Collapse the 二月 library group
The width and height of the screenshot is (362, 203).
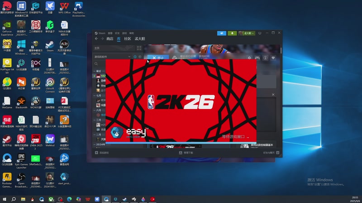coord(95,134)
